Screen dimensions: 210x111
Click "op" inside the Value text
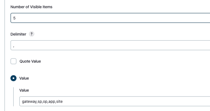45,102
